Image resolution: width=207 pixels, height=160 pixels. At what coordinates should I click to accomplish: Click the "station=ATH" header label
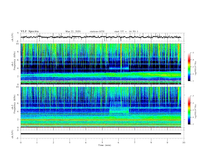(97, 31)
